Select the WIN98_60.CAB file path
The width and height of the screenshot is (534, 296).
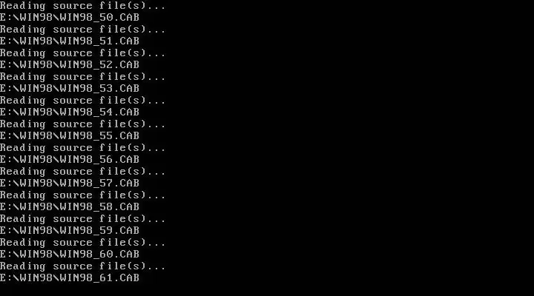(x=70, y=255)
